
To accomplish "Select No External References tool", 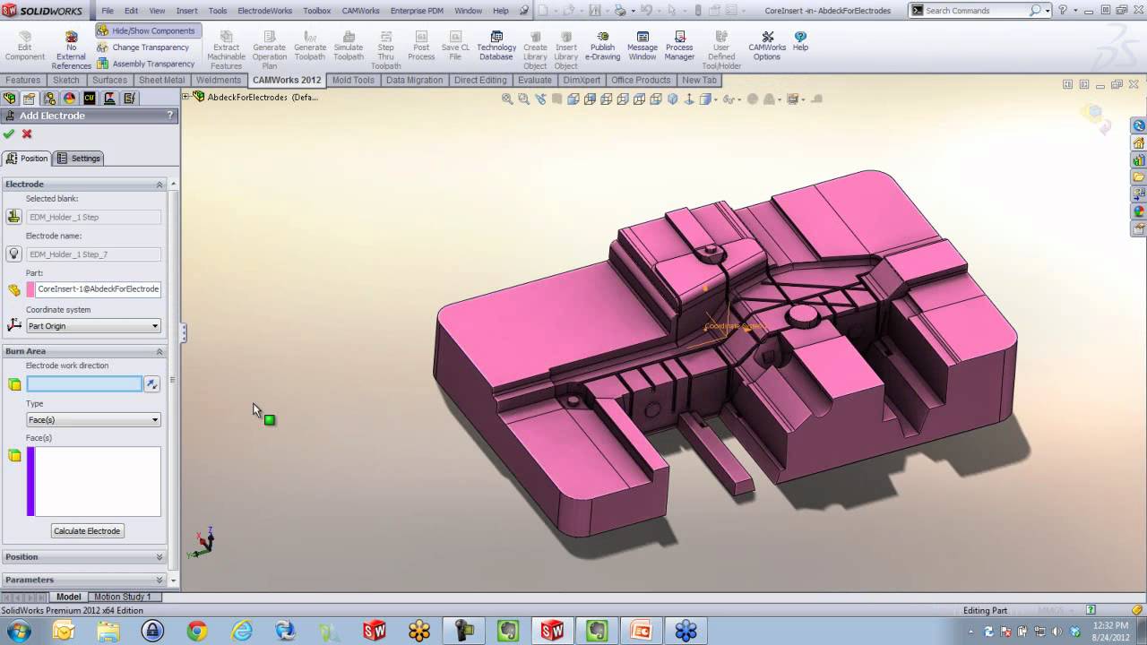I will point(72,50).
